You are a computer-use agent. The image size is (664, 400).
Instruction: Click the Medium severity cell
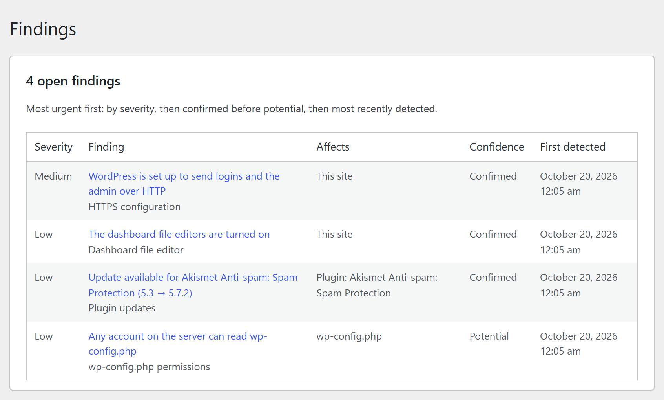[53, 176]
